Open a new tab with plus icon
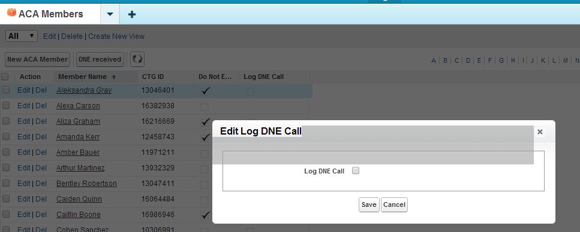Image resolution: width=580 pixels, height=232 pixels. 132,14
